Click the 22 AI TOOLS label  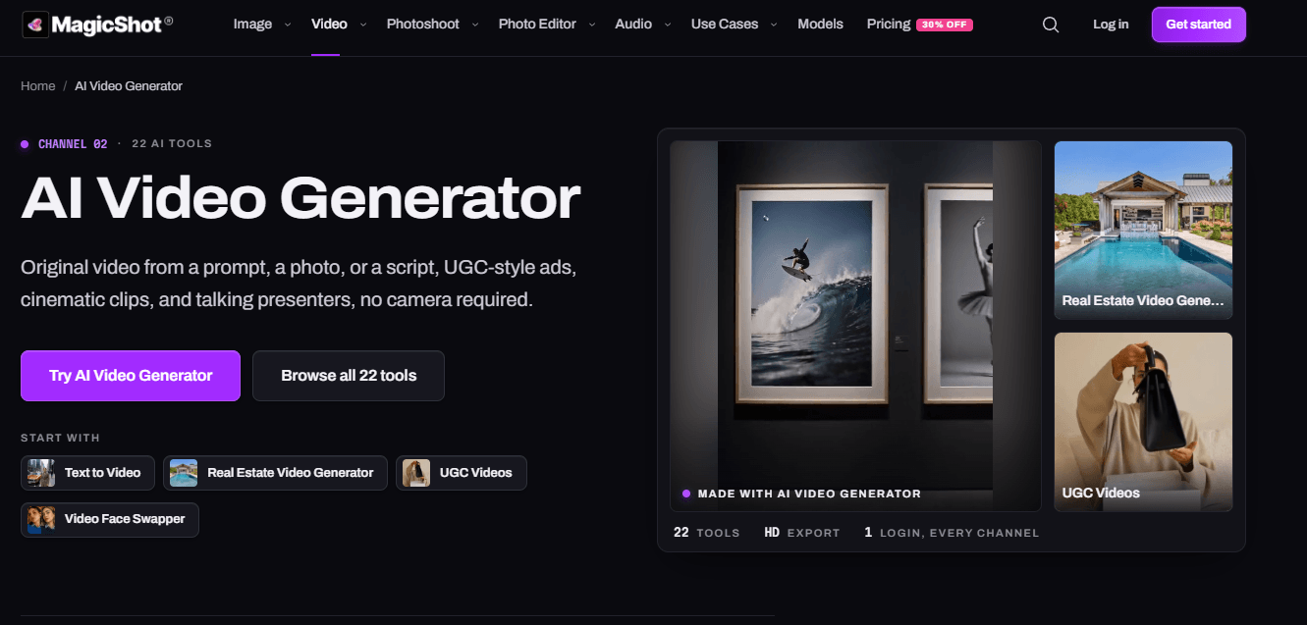[172, 144]
